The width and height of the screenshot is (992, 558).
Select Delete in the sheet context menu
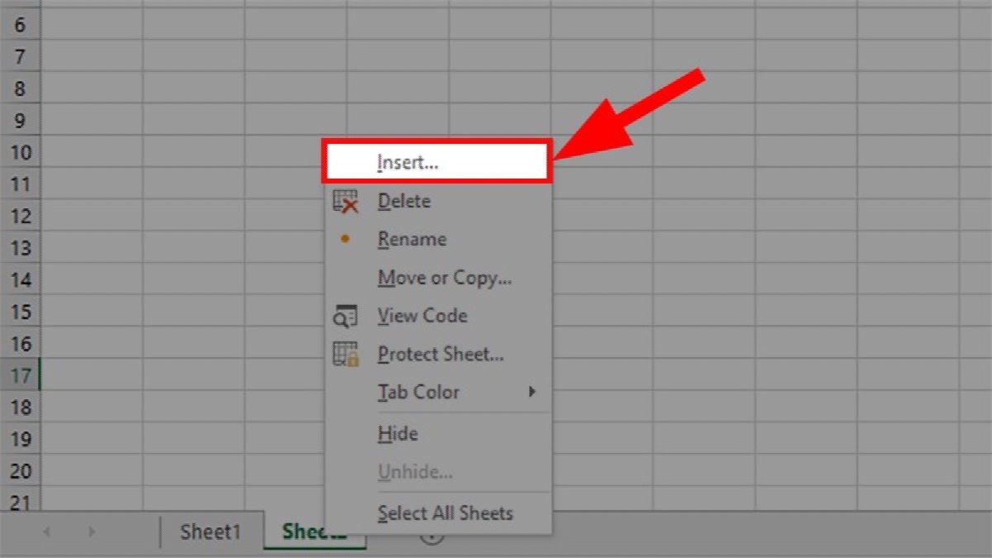436,201
